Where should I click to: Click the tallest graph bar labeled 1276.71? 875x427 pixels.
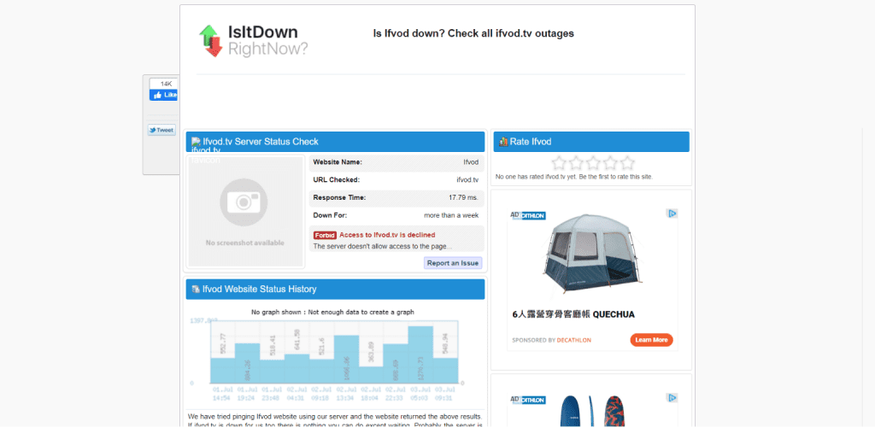click(420, 354)
